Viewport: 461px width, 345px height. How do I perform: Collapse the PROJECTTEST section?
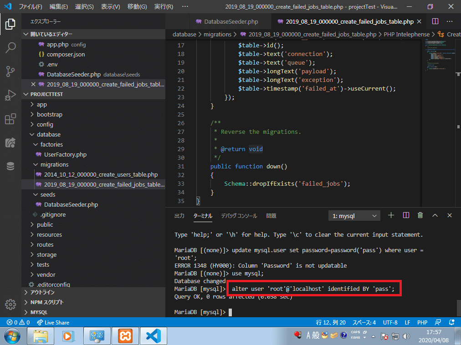(93, 94)
